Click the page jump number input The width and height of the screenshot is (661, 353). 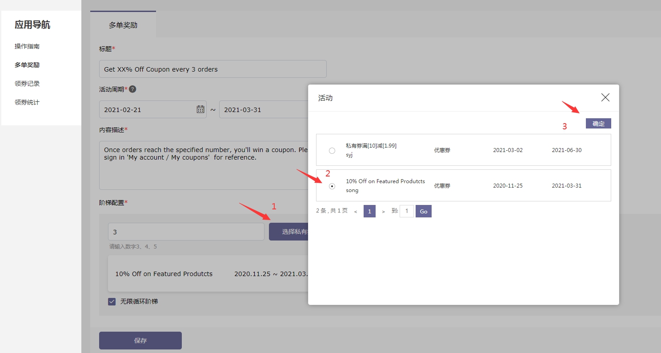[407, 211]
